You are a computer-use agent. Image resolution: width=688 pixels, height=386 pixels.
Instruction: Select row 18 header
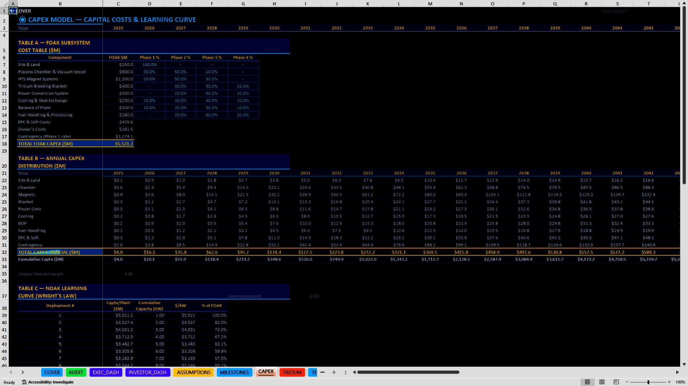point(4,144)
